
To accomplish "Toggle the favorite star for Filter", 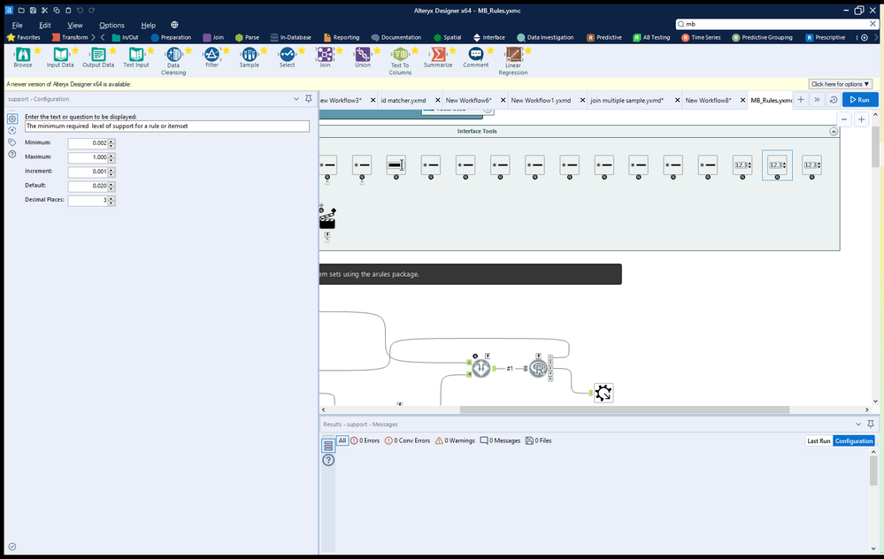I will (226, 50).
